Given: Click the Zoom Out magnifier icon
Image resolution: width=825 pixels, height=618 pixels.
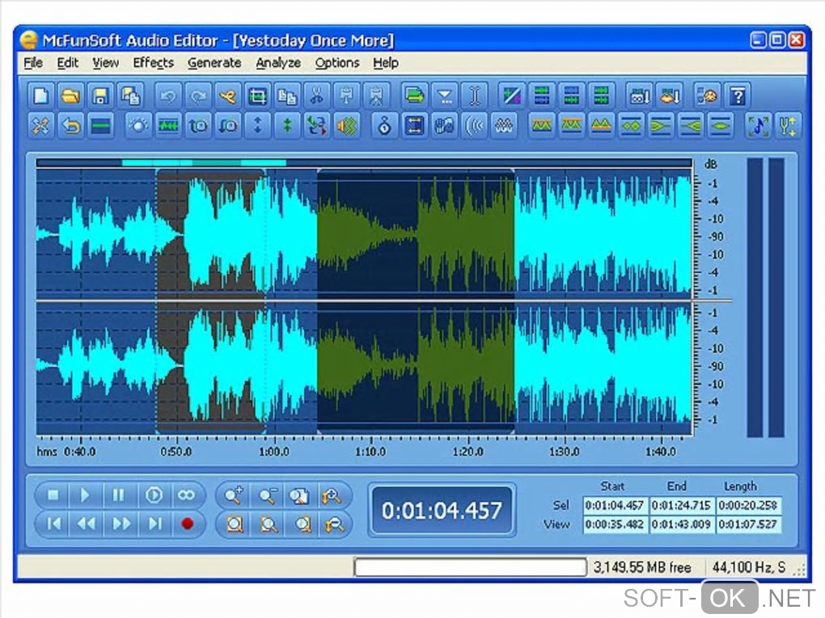Looking at the screenshot, I should (x=268, y=495).
